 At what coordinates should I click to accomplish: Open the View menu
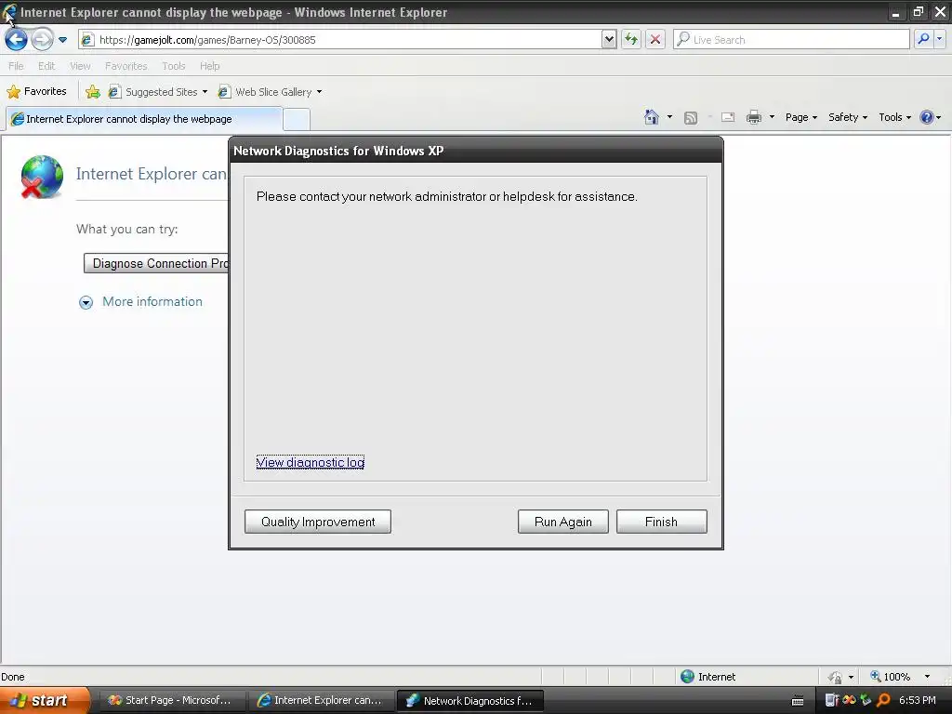[80, 66]
